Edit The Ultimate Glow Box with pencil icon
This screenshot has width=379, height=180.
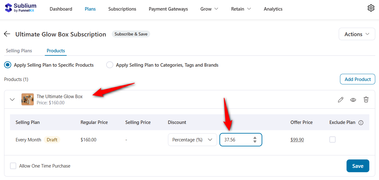tap(341, 99)
